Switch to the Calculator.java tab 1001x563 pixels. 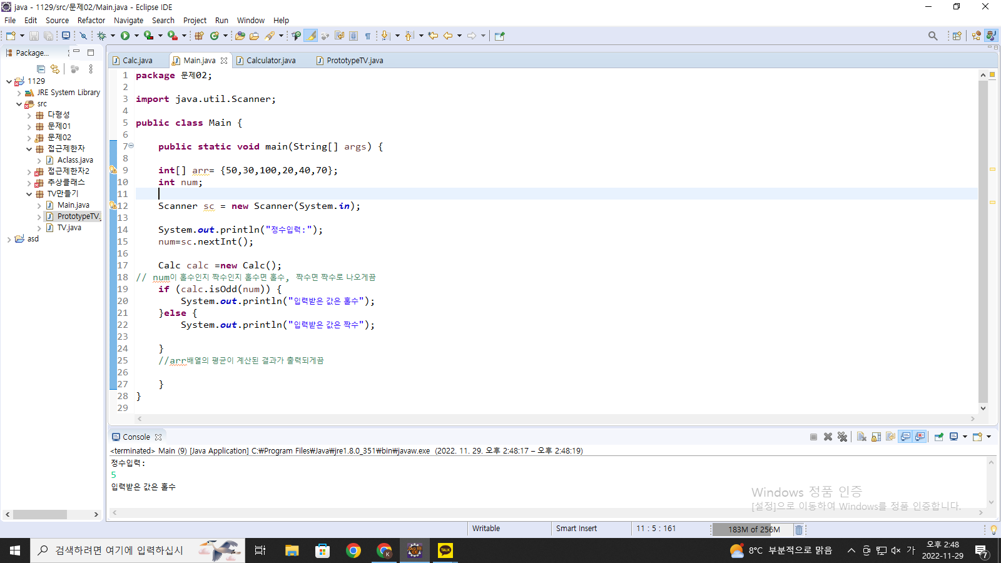[271, 61]
